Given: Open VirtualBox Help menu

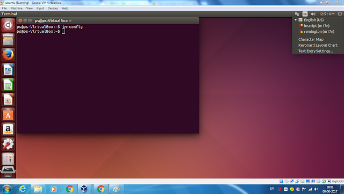Looking at the screenshot, I should coord(65,9).
